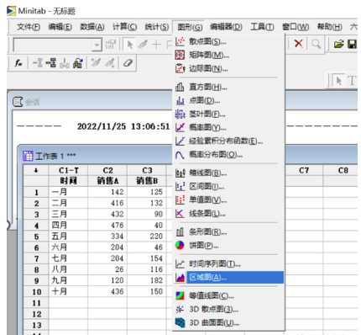Choose 边际图(N) marginal plot entry

(x=228, y=68)
